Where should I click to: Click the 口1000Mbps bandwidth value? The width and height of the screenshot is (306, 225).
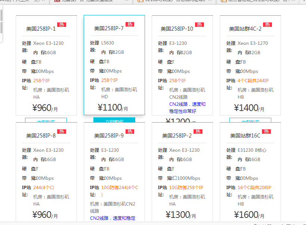pyautogui.click(x=186, y=178)
